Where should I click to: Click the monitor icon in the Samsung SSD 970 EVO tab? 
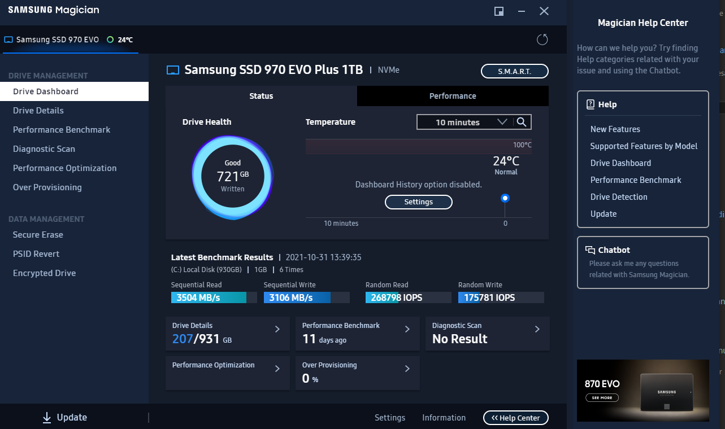click(x=8, y=40)
